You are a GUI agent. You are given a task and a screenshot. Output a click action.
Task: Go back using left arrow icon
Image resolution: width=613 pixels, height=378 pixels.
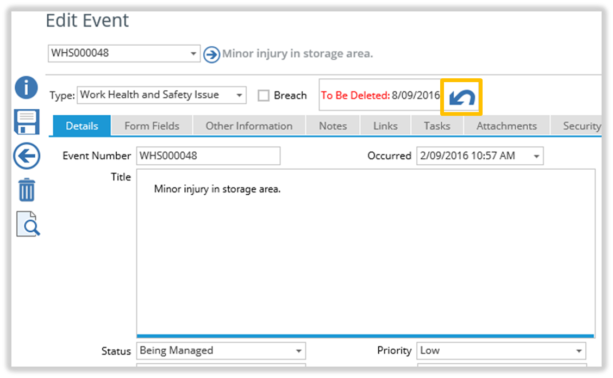[26, 157]
